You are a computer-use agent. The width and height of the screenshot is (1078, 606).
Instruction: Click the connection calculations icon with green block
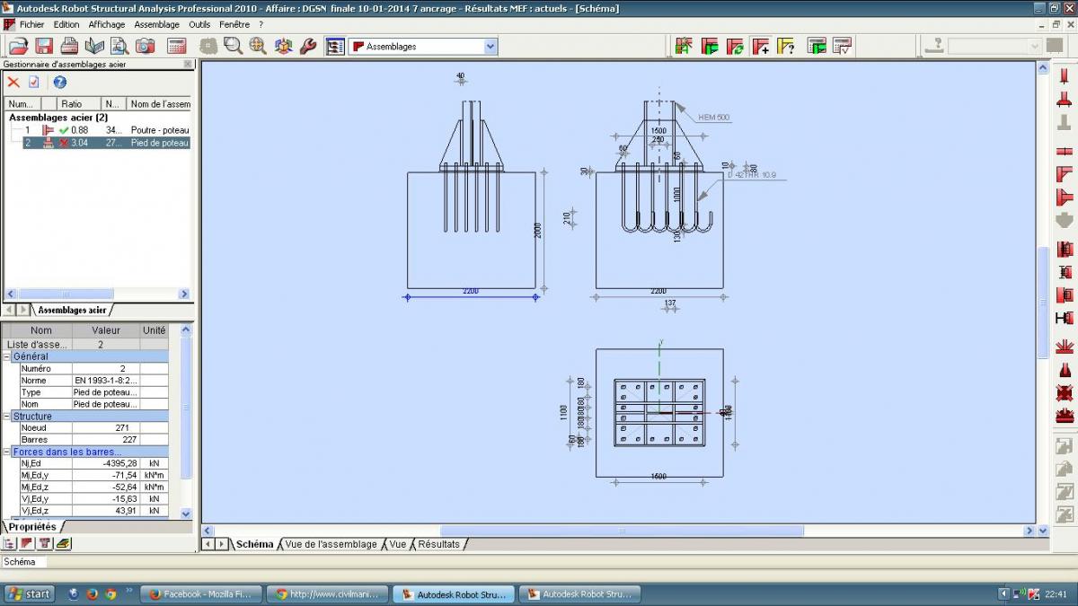tap(817, 46)
